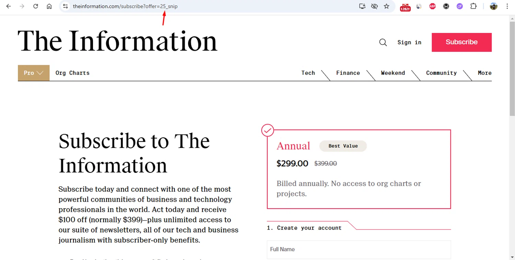Click the '1. Create your account' label
This screenshot has height=260, width=515.
pyautogui.click(x=304, y=228)
